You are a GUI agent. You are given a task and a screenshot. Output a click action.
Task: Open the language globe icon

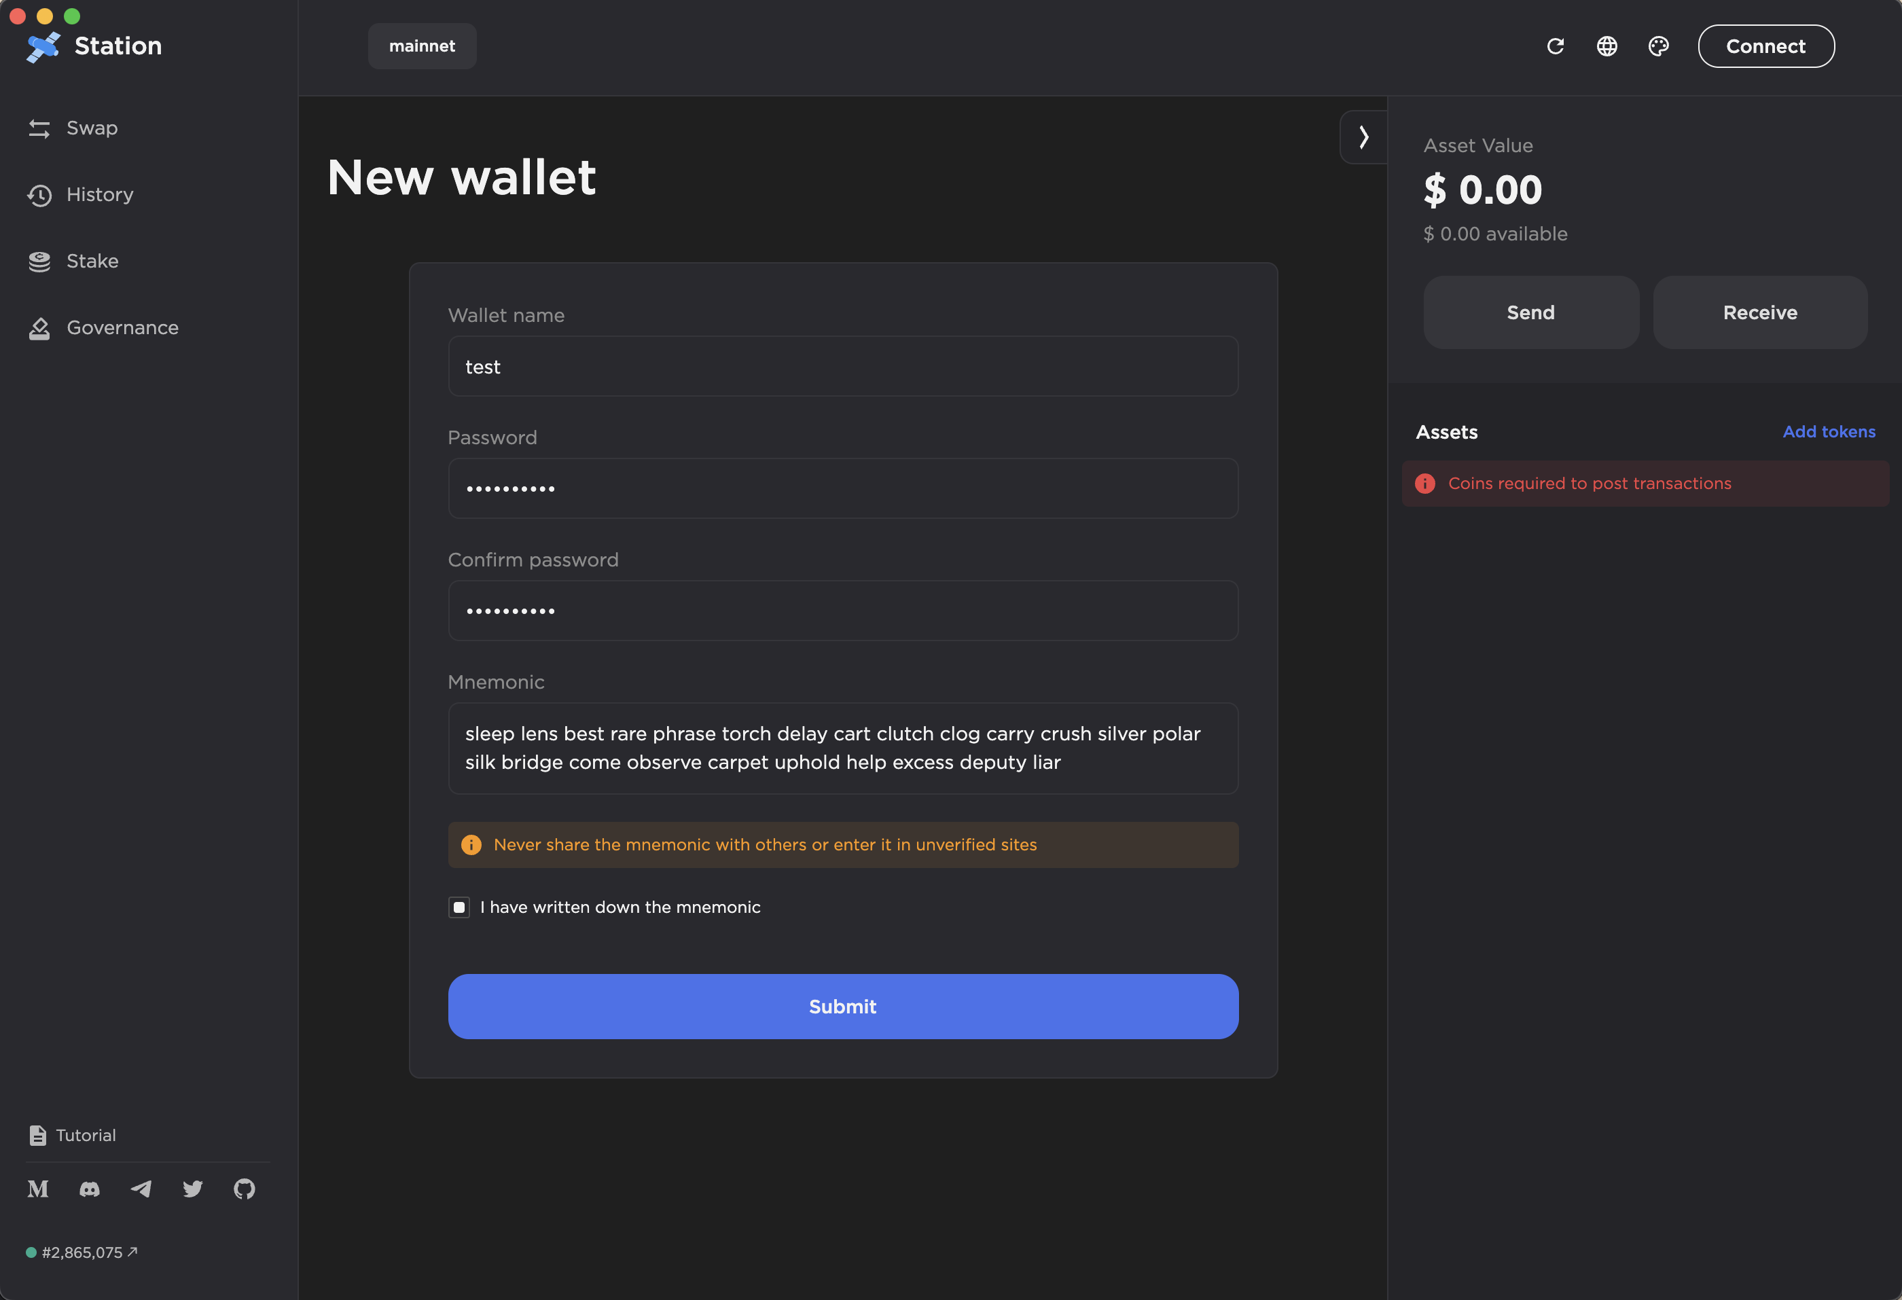coord(1607,47)
